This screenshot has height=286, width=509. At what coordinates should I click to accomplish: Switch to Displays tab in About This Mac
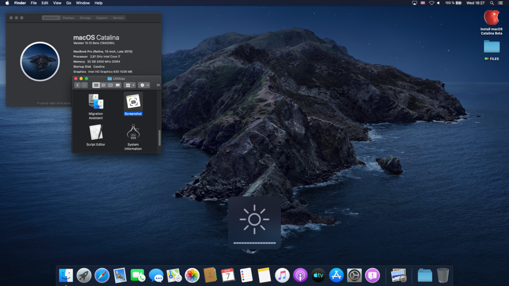[69, 18]
